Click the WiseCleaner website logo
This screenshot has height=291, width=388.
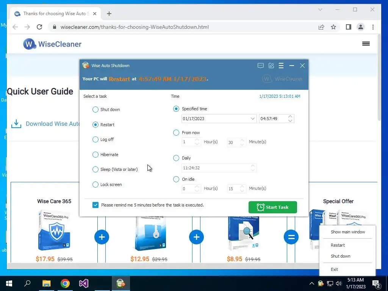pos(52,44)
